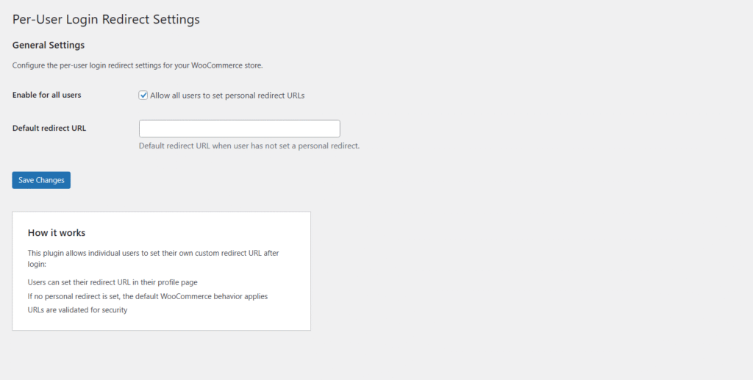
Task: Click the General Settings section heading
Action: tap(49, 46)
